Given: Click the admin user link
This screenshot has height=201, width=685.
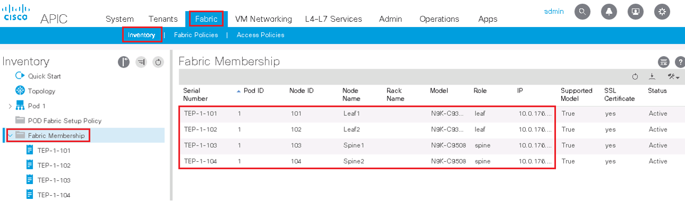Looking at the screenshot, I should (554, 11).
